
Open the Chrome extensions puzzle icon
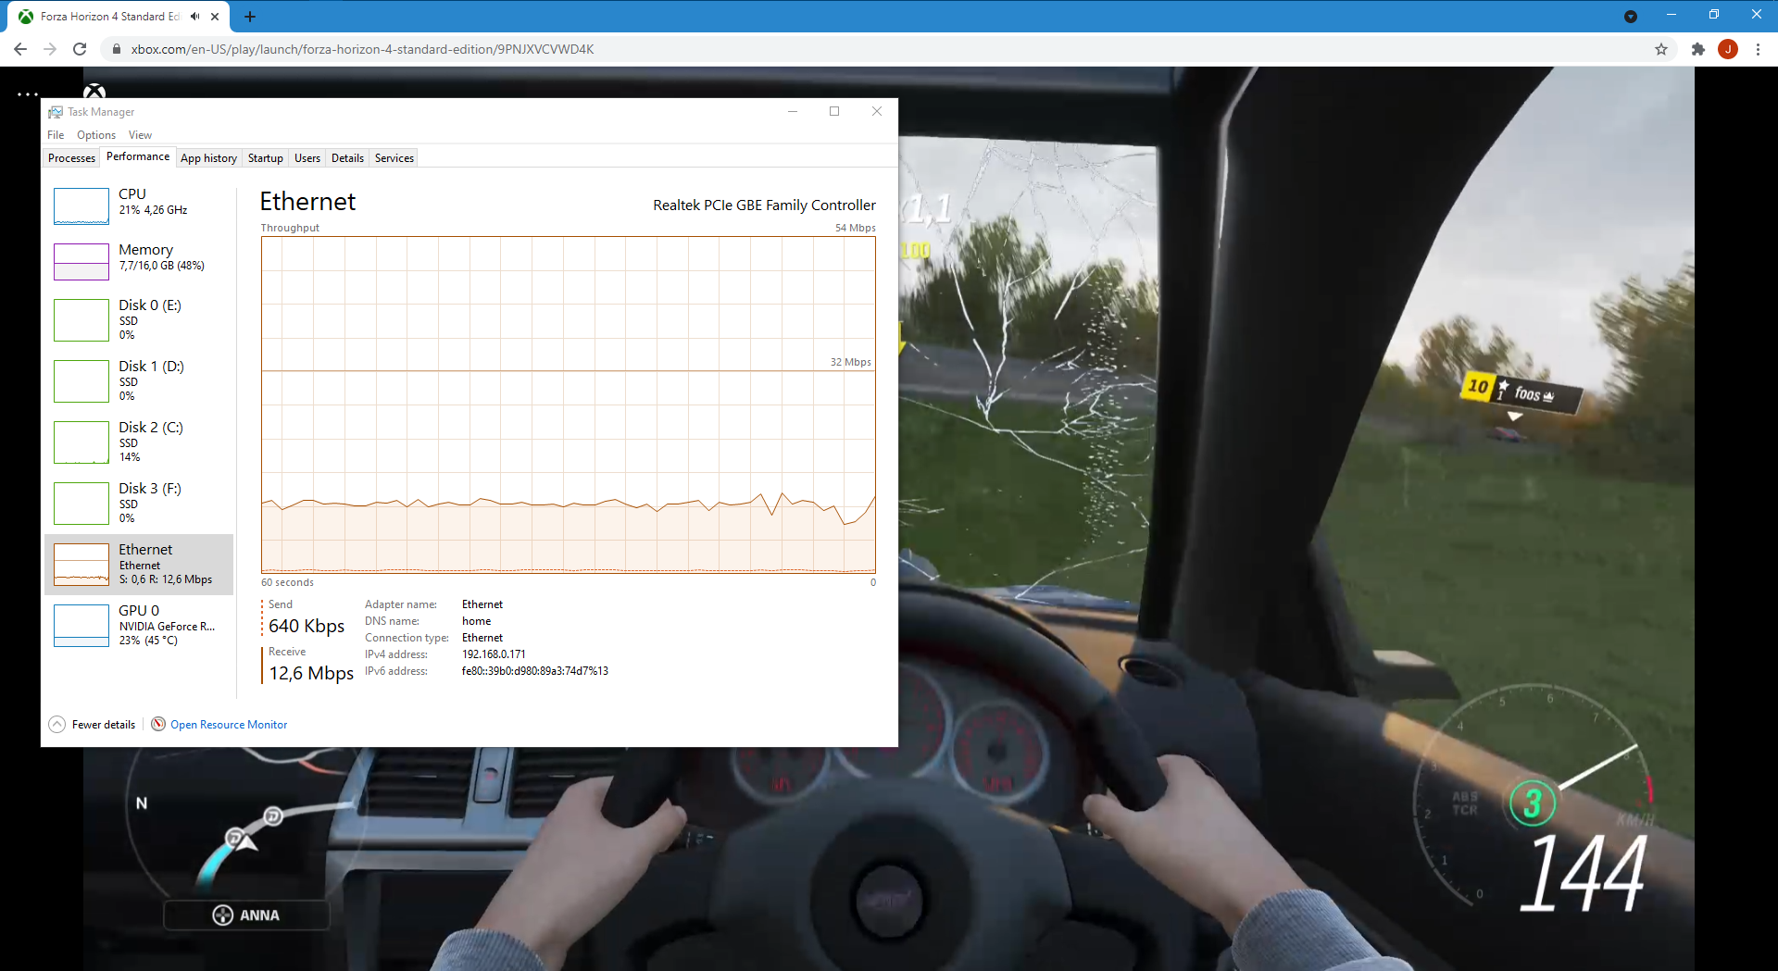point(1697,49)
